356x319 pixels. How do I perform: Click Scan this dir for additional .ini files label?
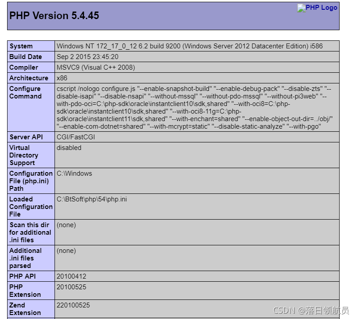30,232
